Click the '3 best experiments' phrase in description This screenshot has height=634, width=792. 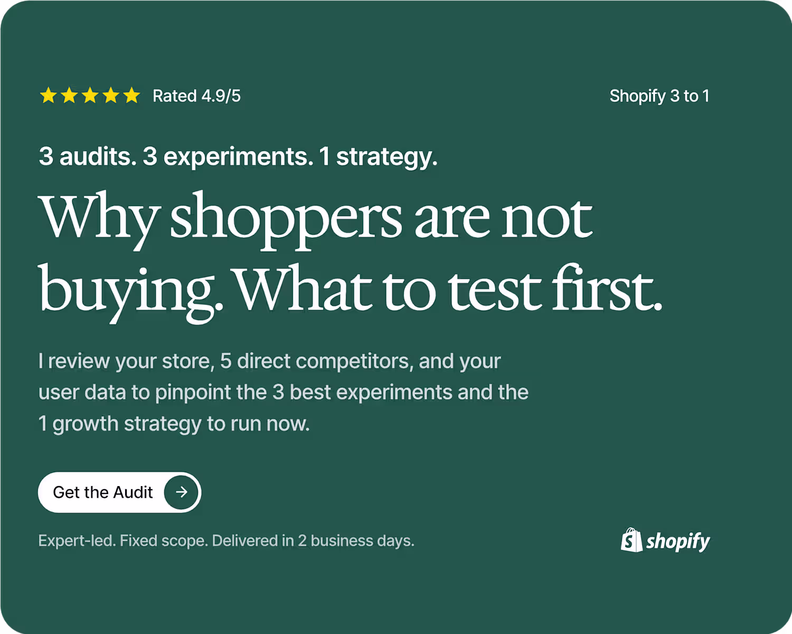(362, 393)
